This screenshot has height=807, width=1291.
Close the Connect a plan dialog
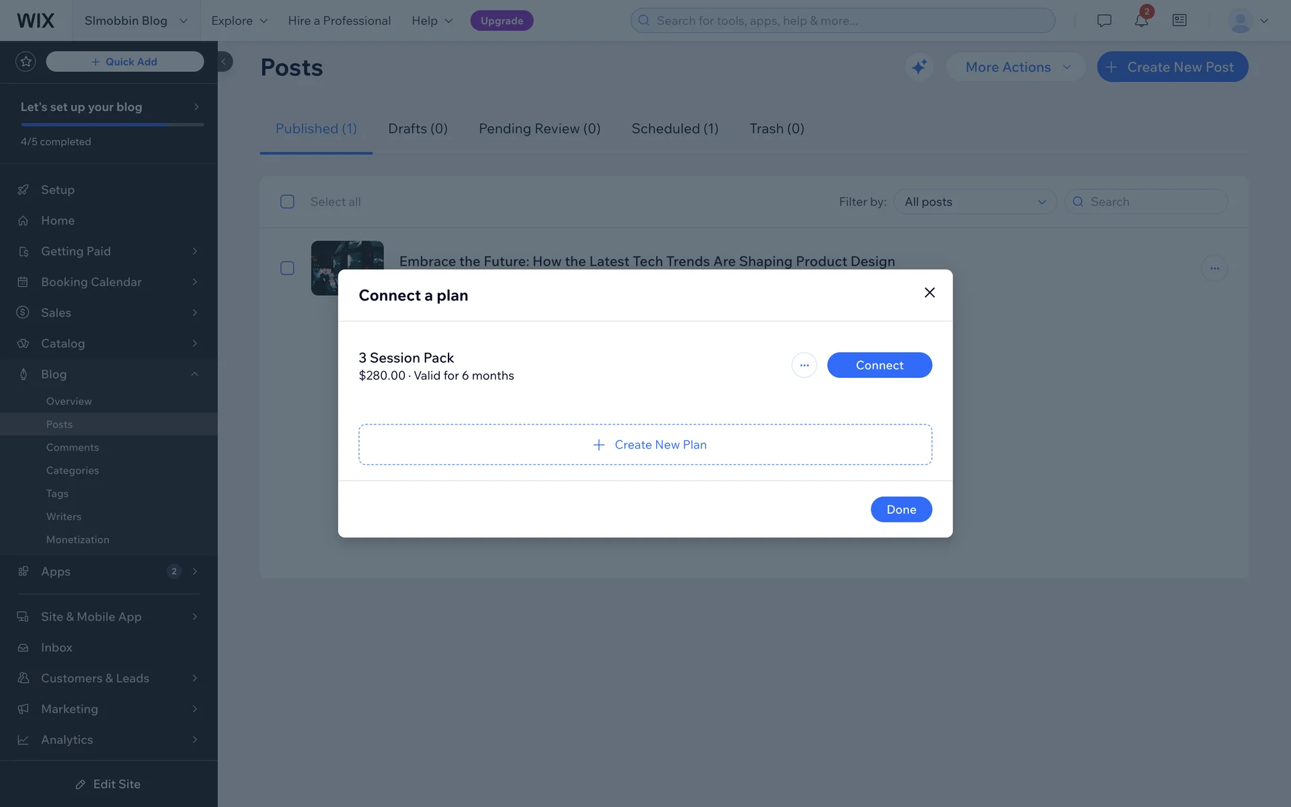pos(929,293)
